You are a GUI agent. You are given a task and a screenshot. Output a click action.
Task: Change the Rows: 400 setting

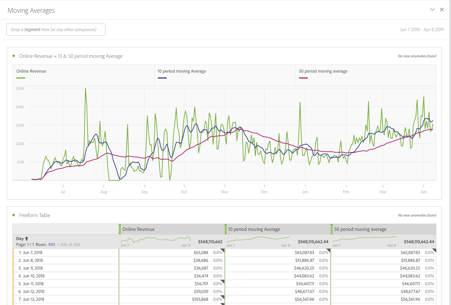pyautogui.click(x=52, y=244)
